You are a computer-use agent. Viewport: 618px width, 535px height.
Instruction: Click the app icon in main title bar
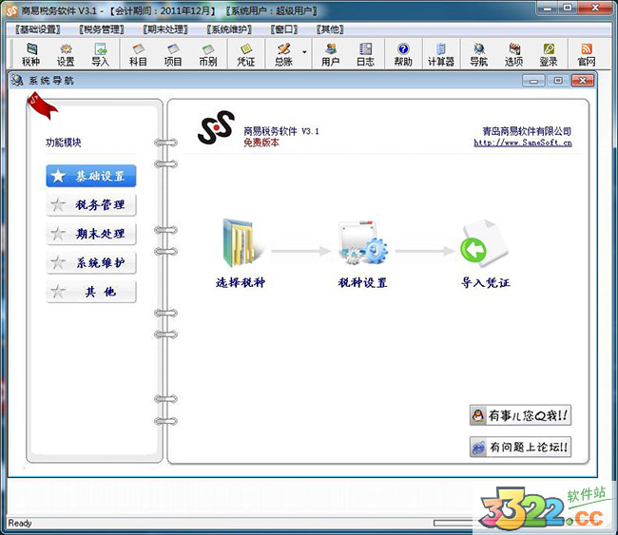pyautogui.click(x=11, y=10)
